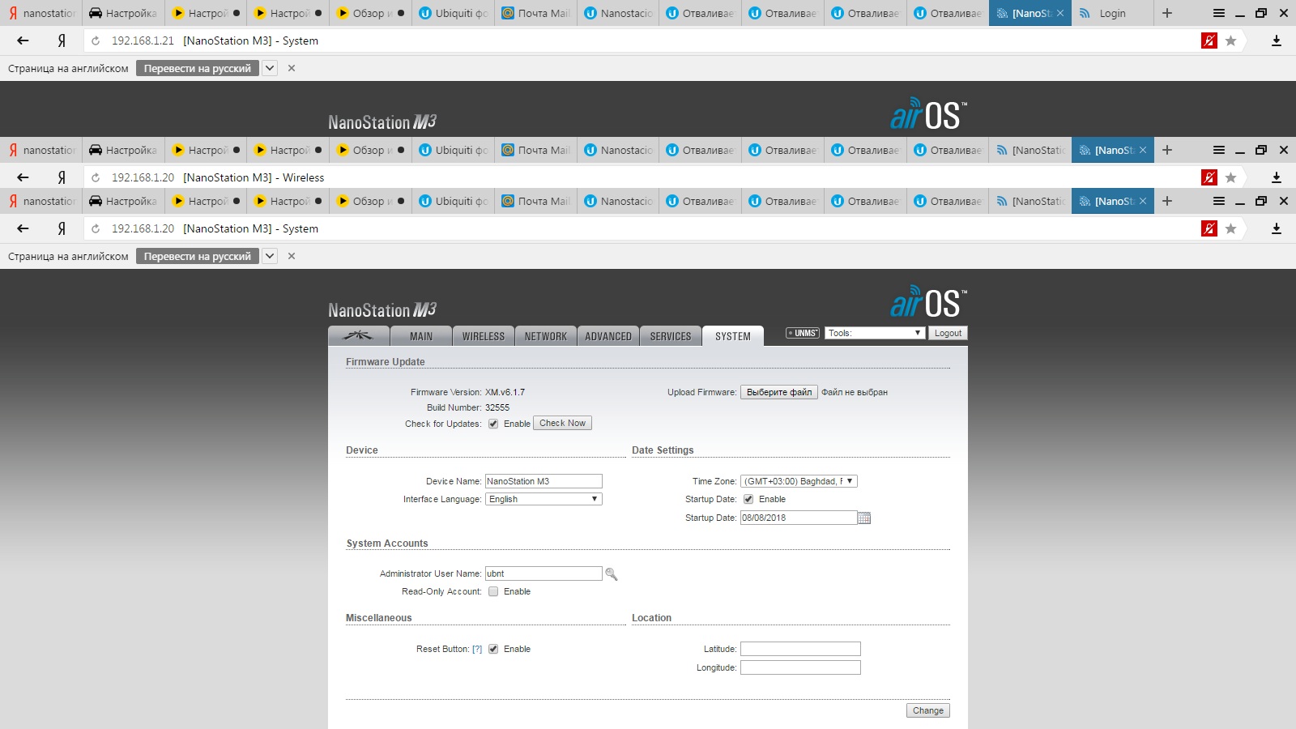Switch to the ADVANCED tab
Viewport: 1296px width, 729px height.
click(x=608, y=336)
